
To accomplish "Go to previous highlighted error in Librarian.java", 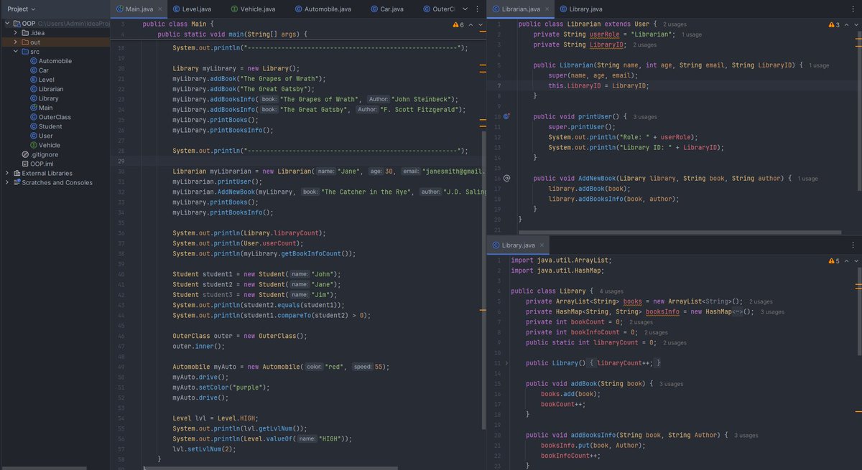I will pyautogui.click(x=847, y=24).
